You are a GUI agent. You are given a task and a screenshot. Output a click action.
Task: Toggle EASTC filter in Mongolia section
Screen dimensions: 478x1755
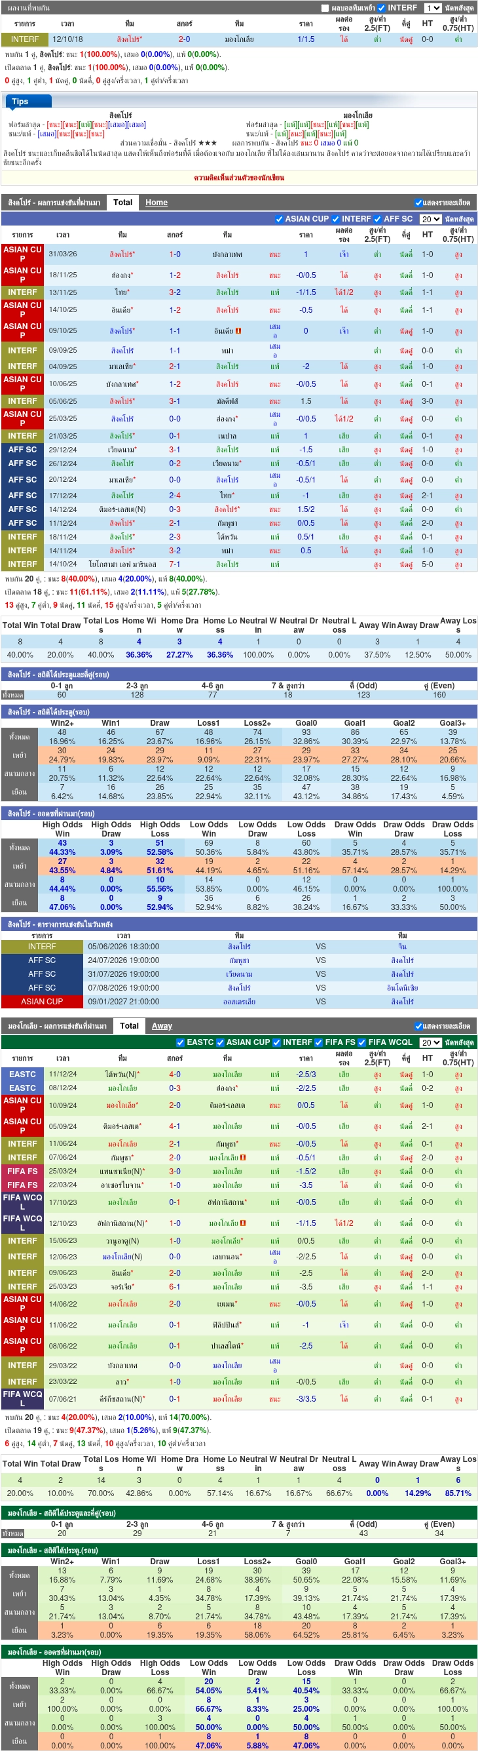181,1042
